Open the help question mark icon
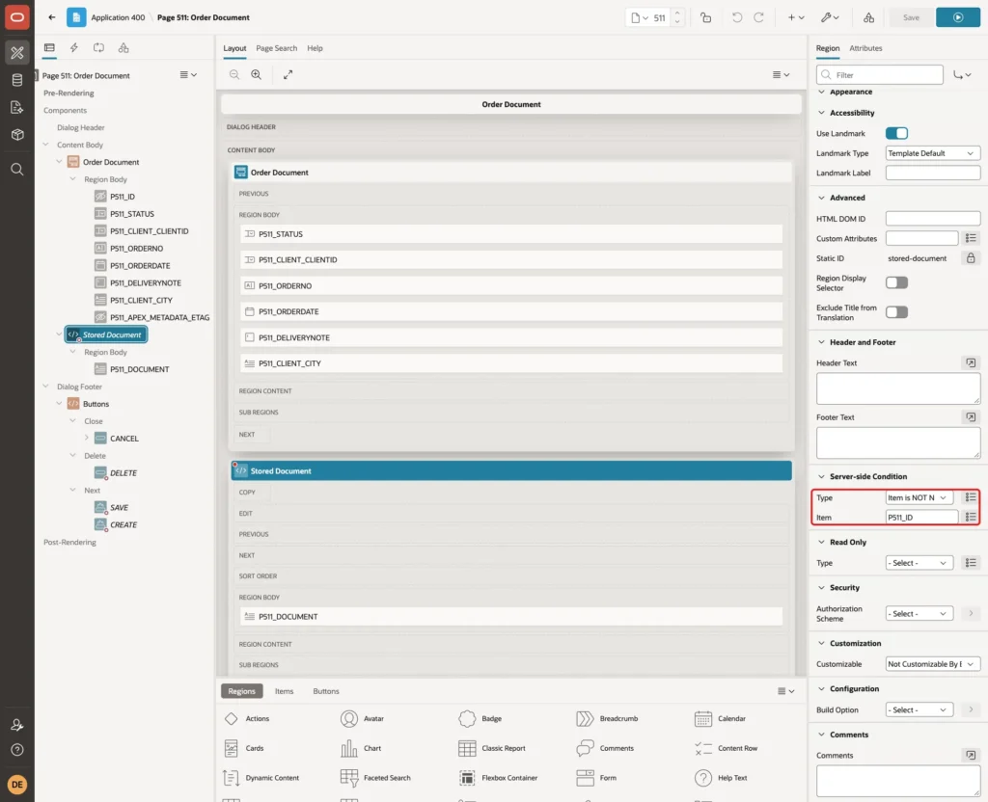This screenshot has height=802, width=988. pos(17,750)
